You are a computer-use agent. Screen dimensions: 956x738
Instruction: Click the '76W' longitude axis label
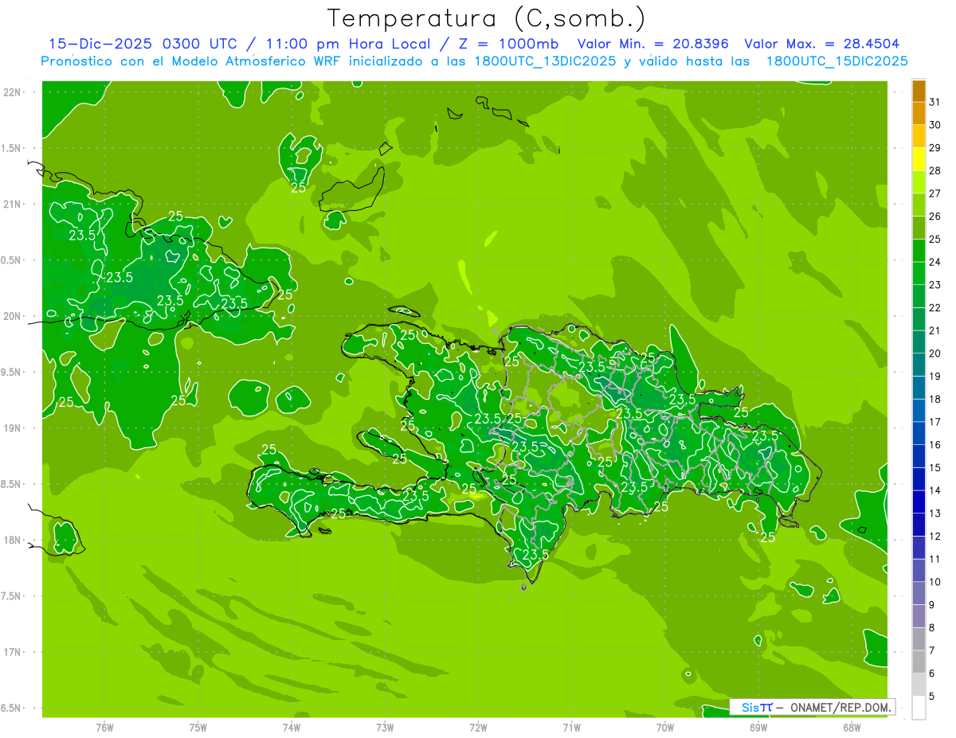coord(104,727)
